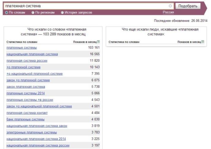Open 'национальная платежная система' keyword link

click(x=32, y=54)
